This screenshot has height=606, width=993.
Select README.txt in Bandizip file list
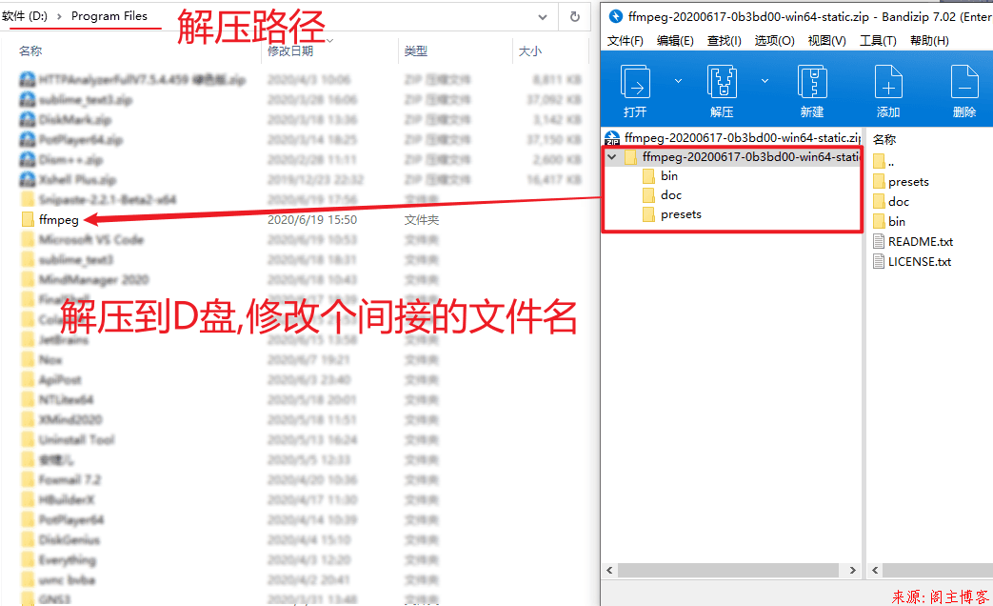(x=913, y=241)
